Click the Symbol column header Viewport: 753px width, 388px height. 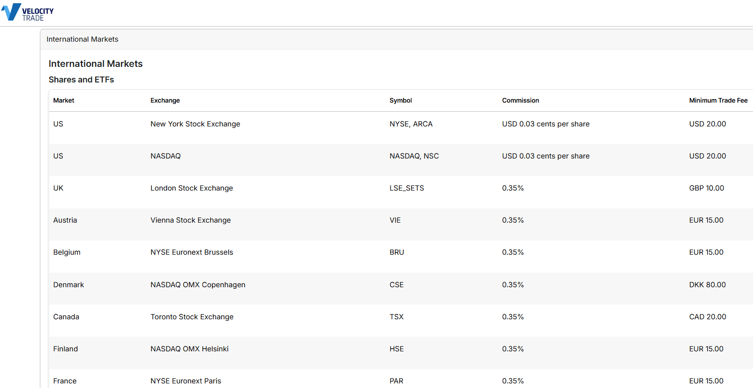[401, 100]
